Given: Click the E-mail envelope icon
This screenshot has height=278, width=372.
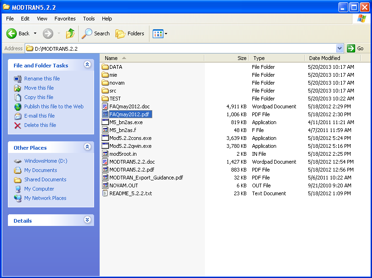Looking at the screenshot, I should click(18, 116).
